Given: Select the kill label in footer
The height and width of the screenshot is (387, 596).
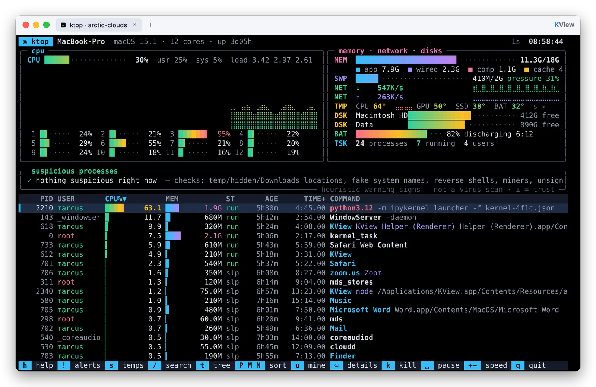Looking at the screenshot, I should pos(408,365).
